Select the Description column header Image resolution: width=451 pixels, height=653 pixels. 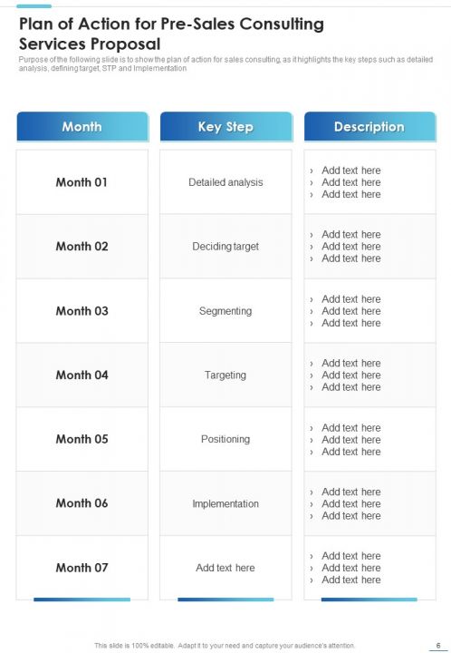coord(369,127)
